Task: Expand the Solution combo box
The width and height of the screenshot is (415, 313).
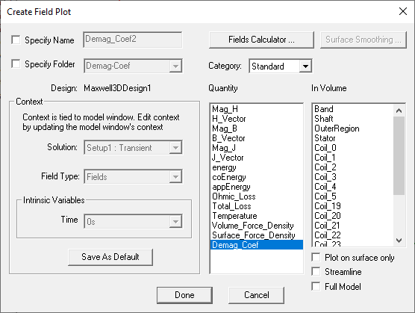Action: tap(175, 147)
